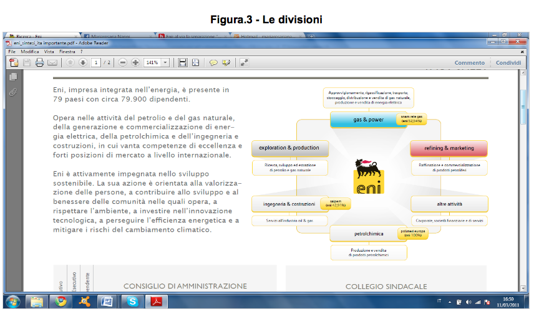This screenshot has width=534, height=314.
Task: Select the highlight text tool
Action: tap(226, 62)
